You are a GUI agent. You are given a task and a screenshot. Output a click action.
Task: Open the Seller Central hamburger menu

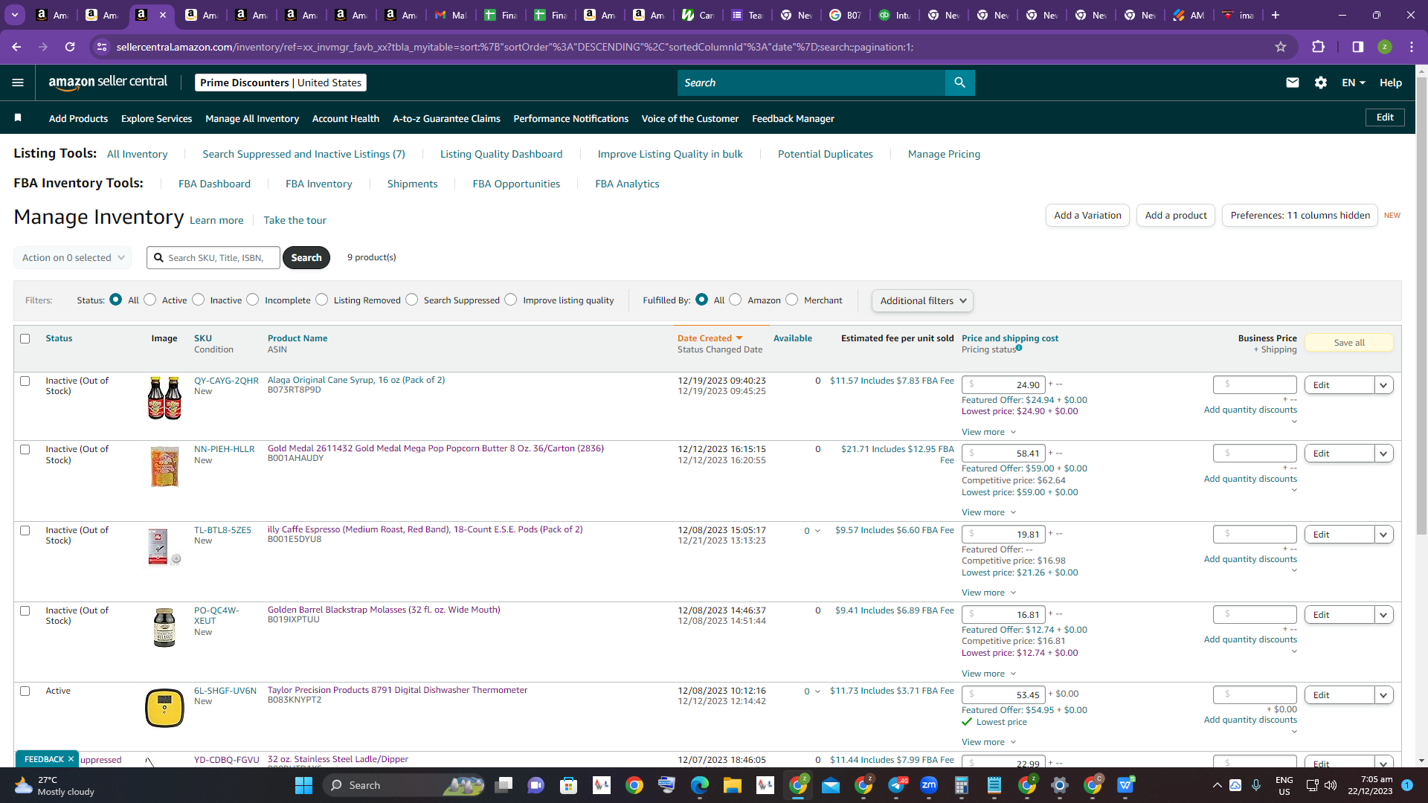point(18,83)
